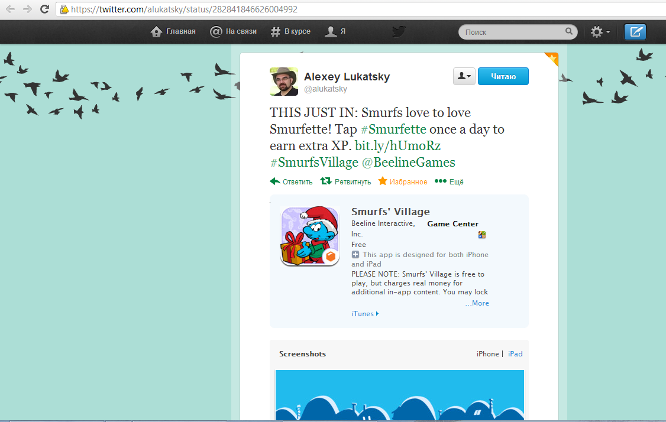Open the На связи connect tab
This screenshot has height=422, width=666.
tap(233, 31)
